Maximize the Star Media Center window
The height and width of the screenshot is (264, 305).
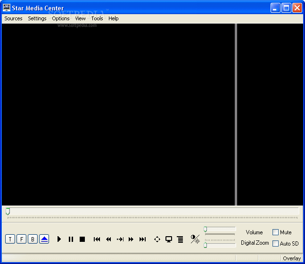(286, 8)
